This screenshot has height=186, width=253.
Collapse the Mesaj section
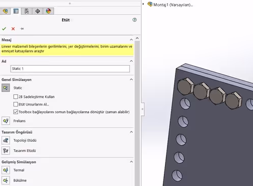click(x=131, y=40)
